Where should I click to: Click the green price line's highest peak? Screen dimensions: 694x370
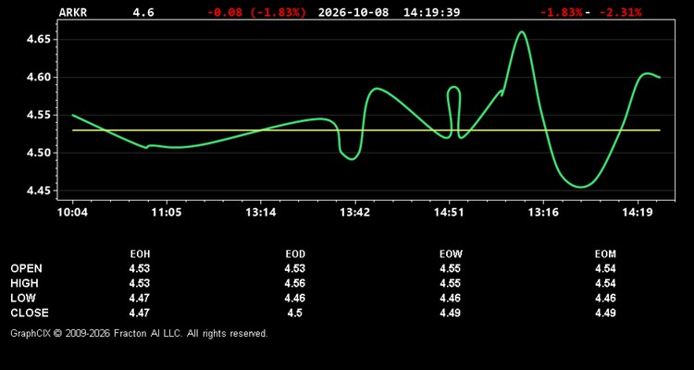522,31
